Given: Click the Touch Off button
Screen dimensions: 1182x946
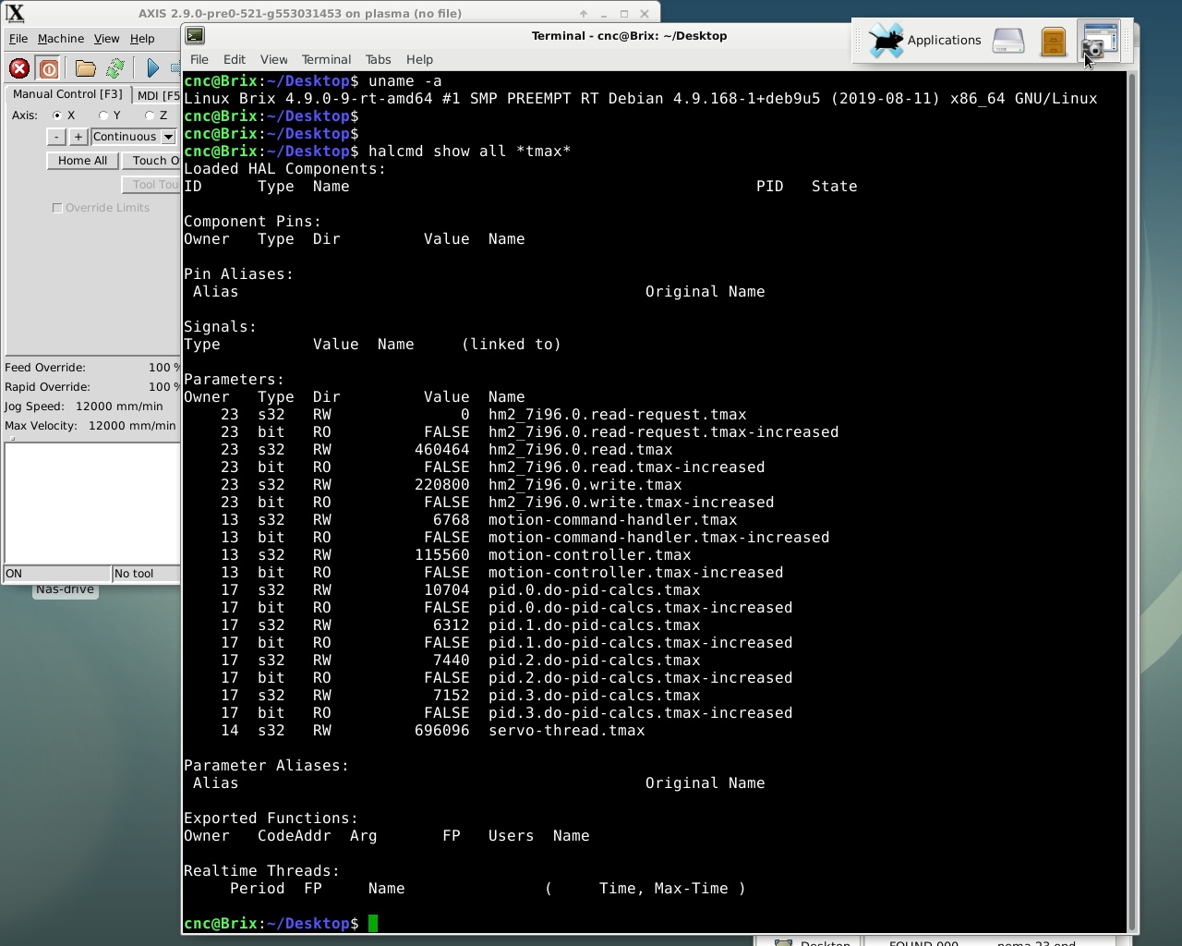Looking at the screenshot, I should point(153,161).
